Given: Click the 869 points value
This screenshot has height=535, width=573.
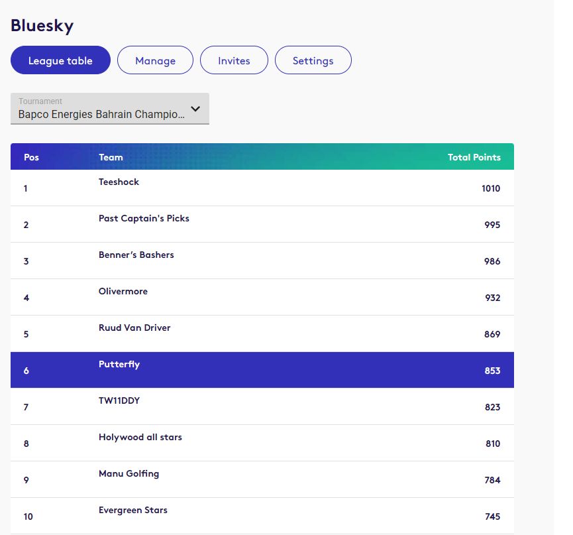Looking at the screenshot, I should click(x=492, y=334).
